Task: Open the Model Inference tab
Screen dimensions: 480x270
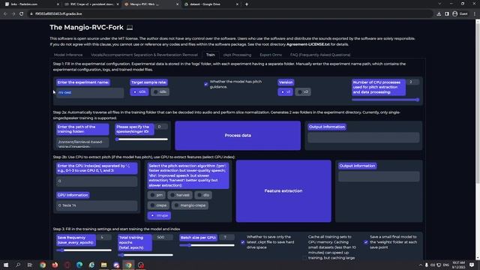Action: (x=68, y=55)
